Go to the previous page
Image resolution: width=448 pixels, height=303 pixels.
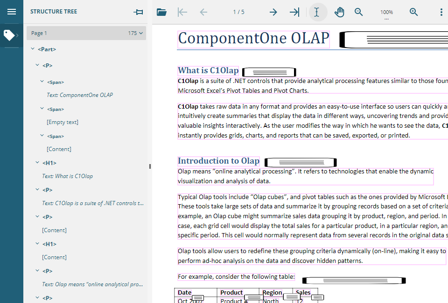pos(203,12)
